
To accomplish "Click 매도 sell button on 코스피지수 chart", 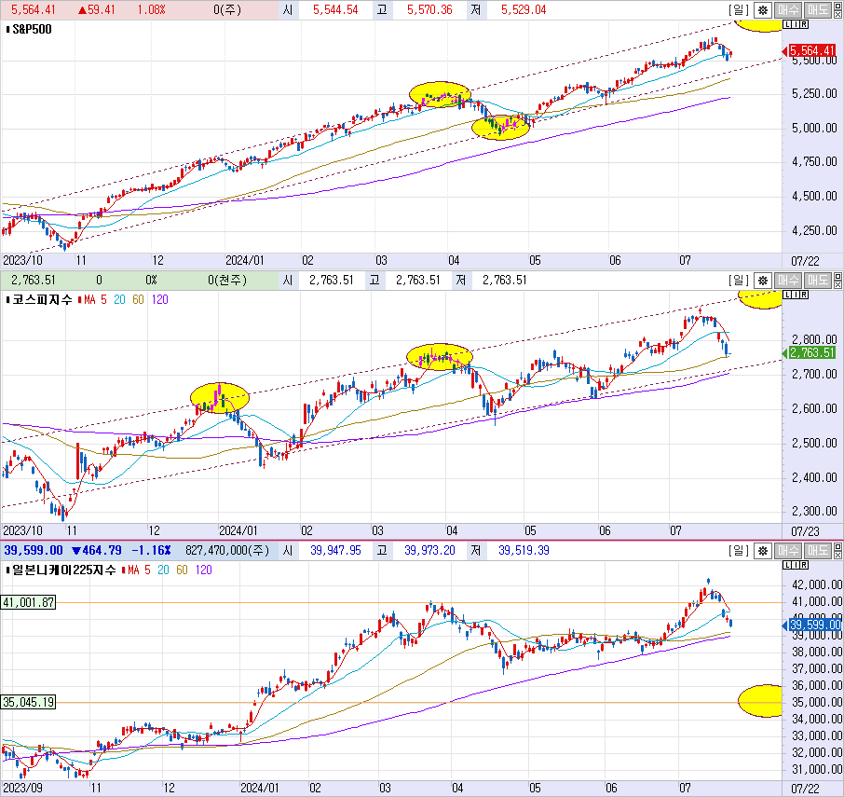I will [x=818, y=280].
